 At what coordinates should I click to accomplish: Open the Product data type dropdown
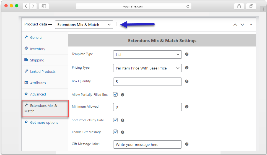[84, 25]
